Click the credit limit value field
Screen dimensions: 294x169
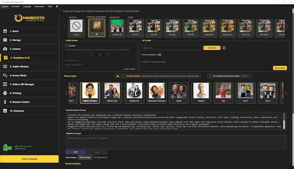coord(100,55)
